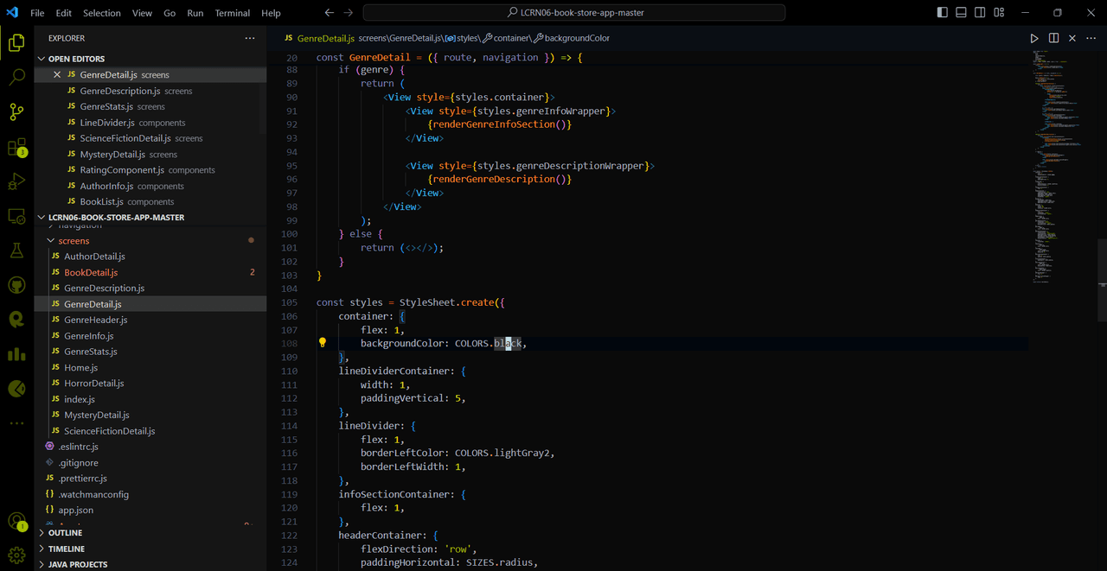Click the command center search box
The image size is (1107, 571).
pos(574,13)
